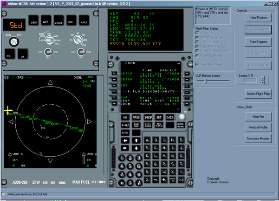Click the CLR key on the keypad
The width and height of the screenshot is (279, 201).
click(181, 180)
